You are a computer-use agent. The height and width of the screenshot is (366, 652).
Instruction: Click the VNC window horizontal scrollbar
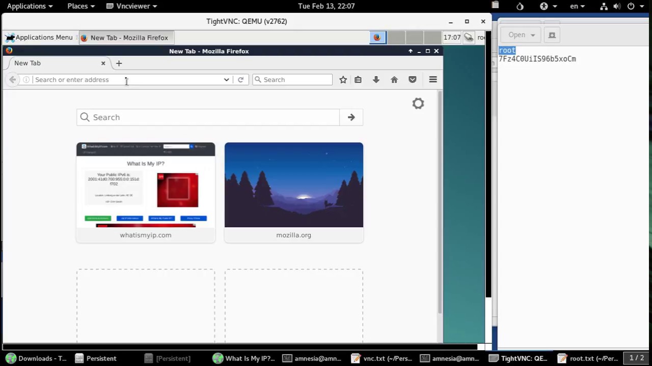[240, 347]
